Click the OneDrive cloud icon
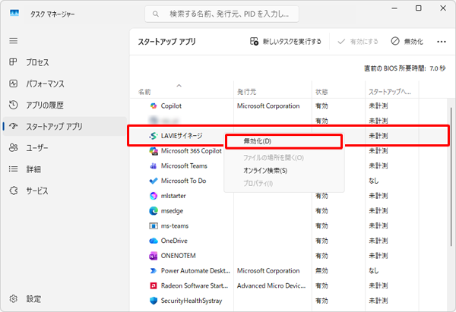456x312 pixels. [154, 241]
